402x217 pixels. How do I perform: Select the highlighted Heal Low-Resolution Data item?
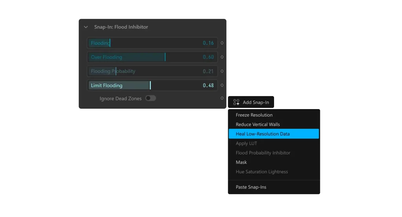tap(263, 134)
